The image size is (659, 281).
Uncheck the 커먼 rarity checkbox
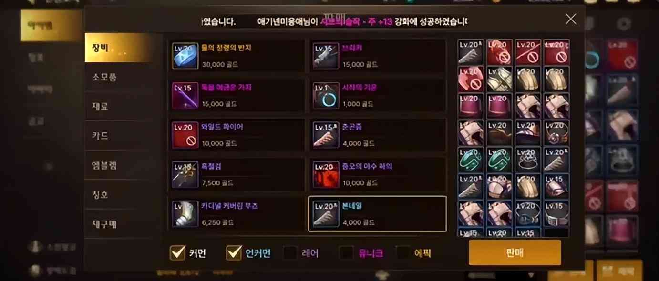tap(177, 252)
